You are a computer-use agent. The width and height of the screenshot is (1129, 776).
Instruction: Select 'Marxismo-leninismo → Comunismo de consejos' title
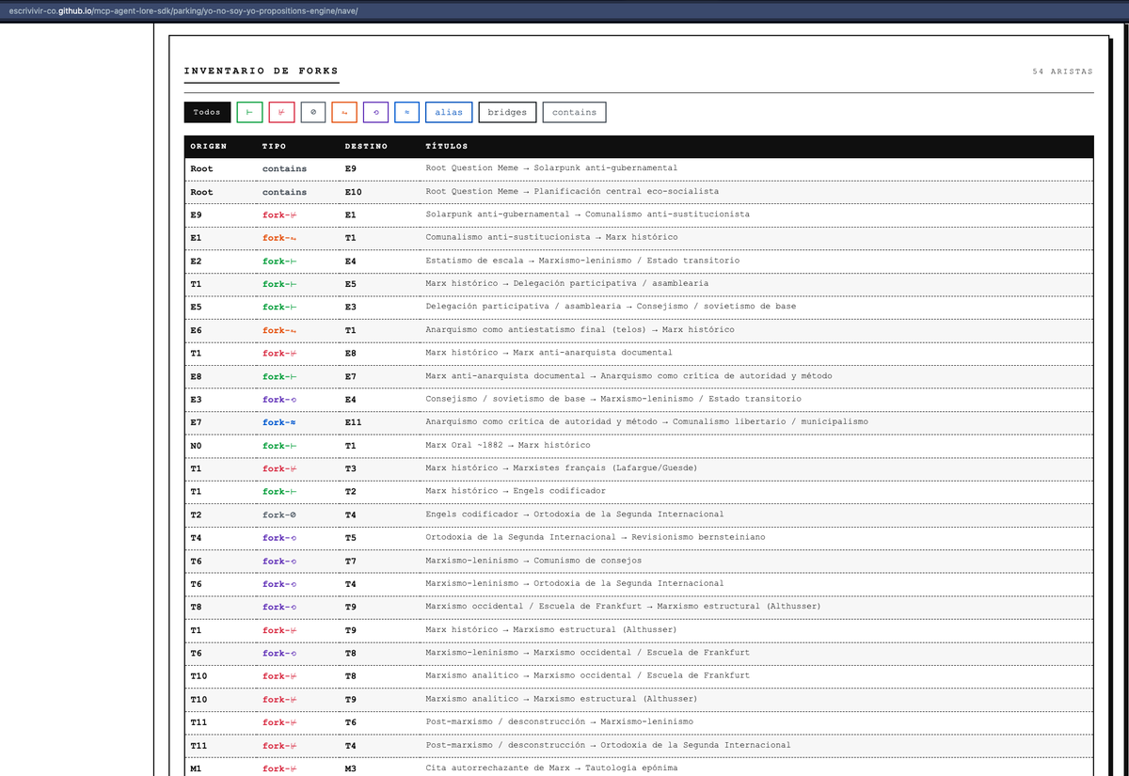[x=533, y=561]
